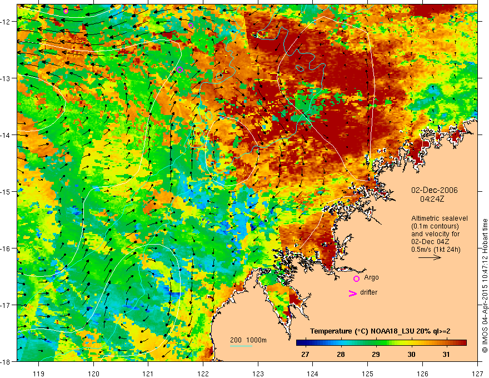Click the latitude axis label -17
Viewport: 489px width, 378px height.
point(6,305)
